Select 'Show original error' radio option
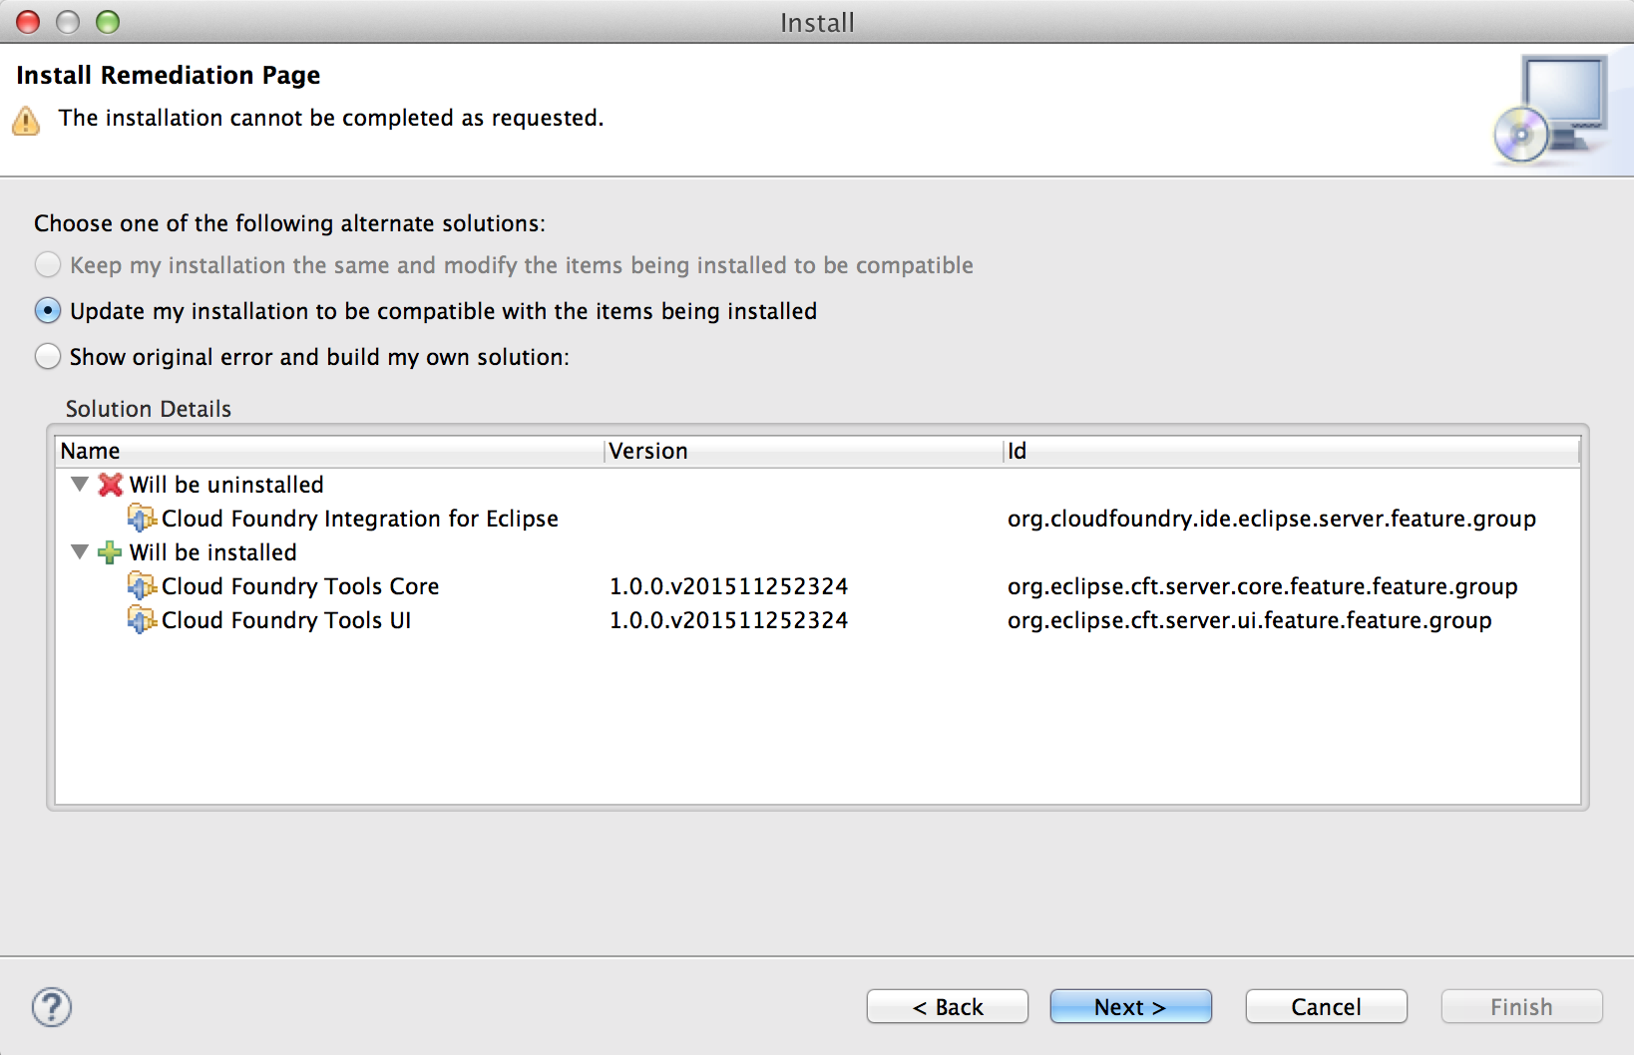1634x1055 pixels. tap(48, 357)
